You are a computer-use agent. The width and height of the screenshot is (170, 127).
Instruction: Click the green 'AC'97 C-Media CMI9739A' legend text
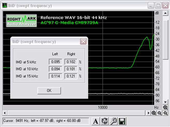pos(69,23)
